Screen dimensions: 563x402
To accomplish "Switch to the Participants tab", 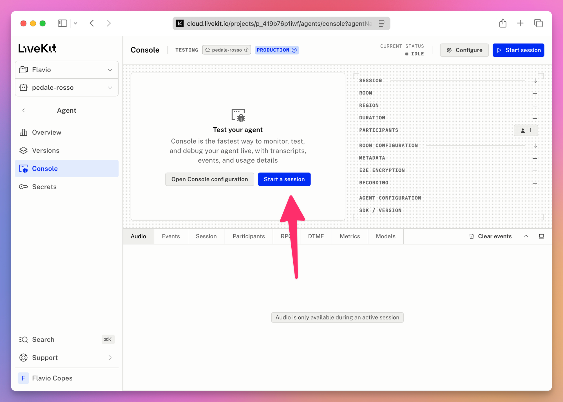I will click(x=249, y=236).
